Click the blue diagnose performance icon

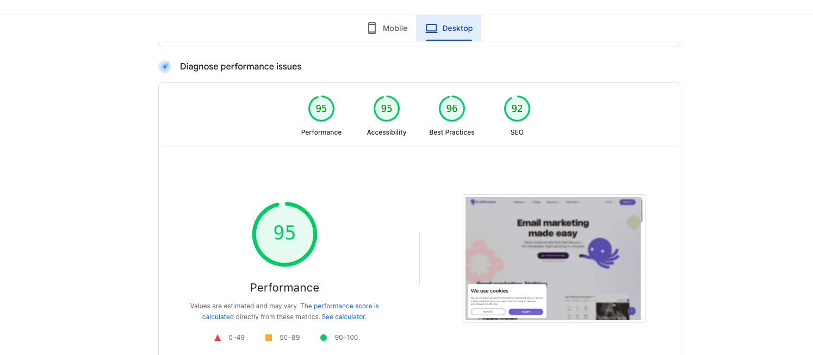point(165,67)
